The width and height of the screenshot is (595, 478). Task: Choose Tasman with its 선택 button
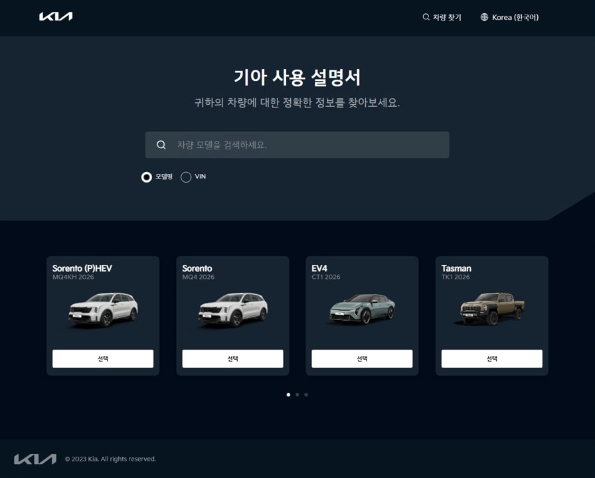(x=491, y=358)
